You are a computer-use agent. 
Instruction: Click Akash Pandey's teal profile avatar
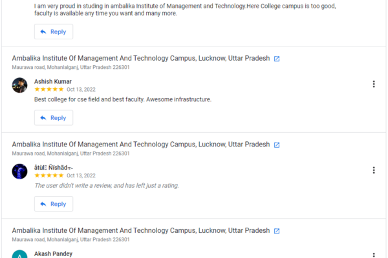point(19,254)
